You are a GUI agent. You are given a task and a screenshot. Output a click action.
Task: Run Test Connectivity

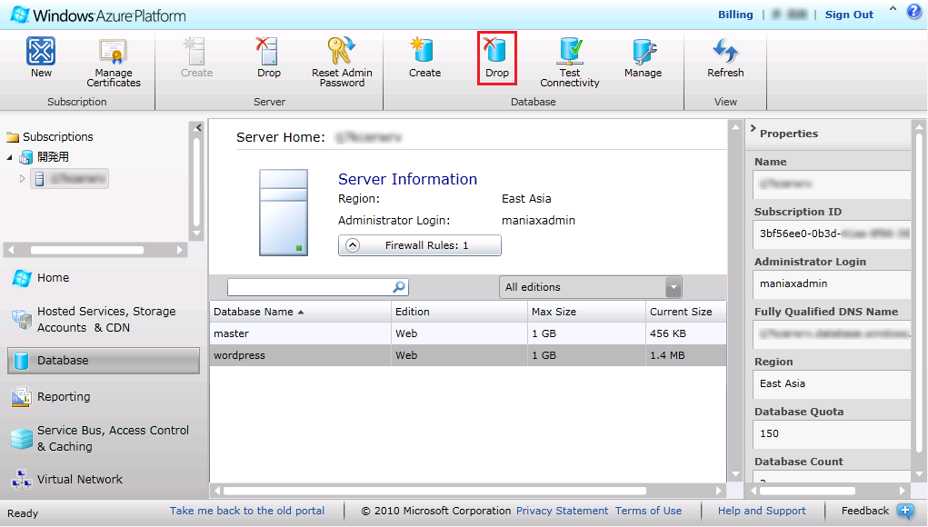click(569, 63)
